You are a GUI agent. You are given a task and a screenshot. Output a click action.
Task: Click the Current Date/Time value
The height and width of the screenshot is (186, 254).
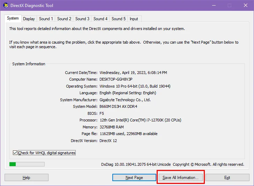(133, 73)
